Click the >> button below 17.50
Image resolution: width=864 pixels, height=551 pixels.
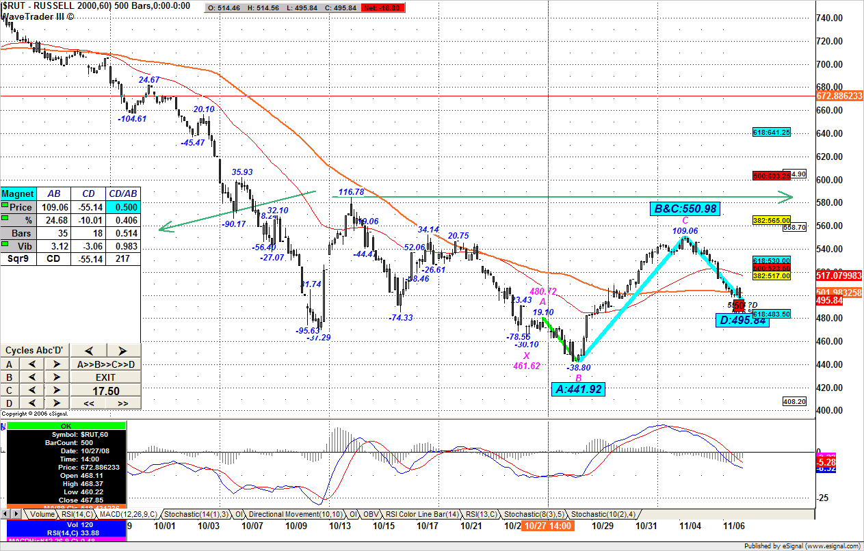[x=123, y=403]
